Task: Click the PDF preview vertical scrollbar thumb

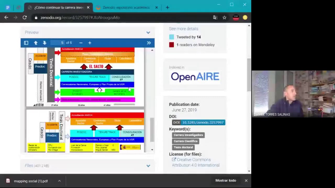Action: 152,129
